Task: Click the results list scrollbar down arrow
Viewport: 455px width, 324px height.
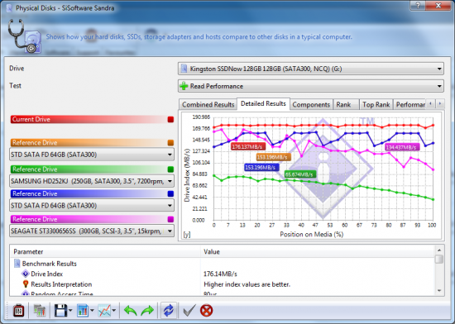Action: [x=439, y=291]
